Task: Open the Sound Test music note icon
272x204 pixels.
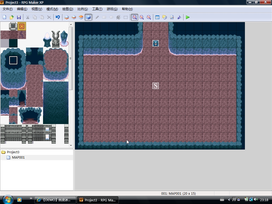Action: tap(179, 17)
